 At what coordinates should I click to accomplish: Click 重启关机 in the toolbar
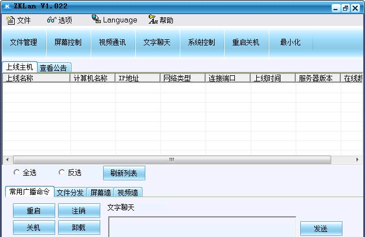(246, 43)
